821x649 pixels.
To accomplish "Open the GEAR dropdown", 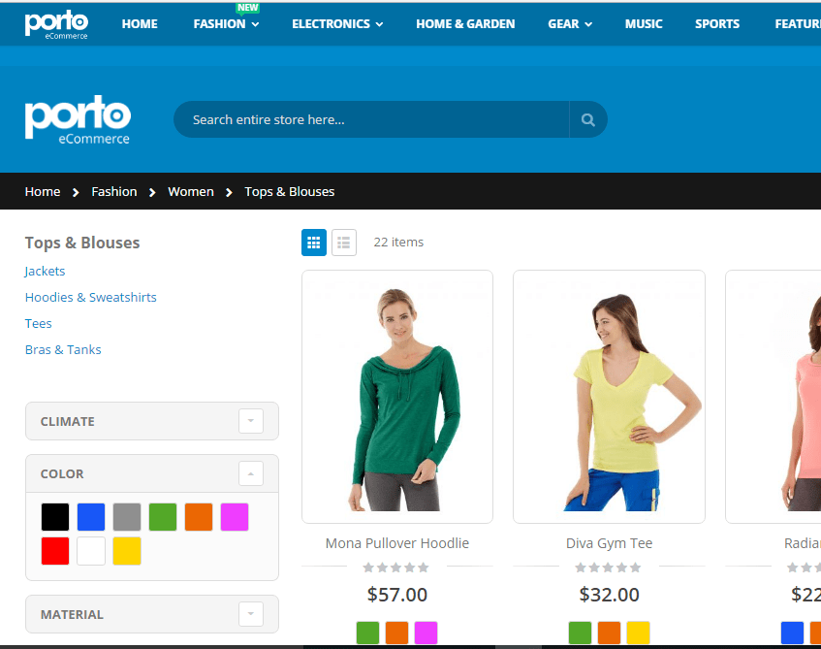I will click(569, 23).
